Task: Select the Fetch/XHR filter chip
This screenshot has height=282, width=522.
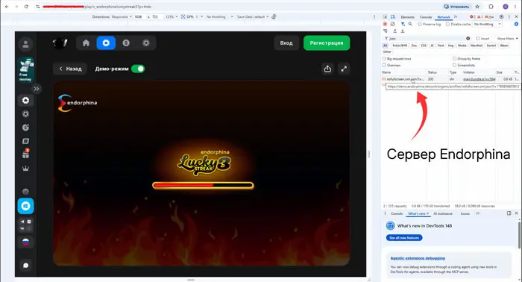Action: tap(400, 46)
